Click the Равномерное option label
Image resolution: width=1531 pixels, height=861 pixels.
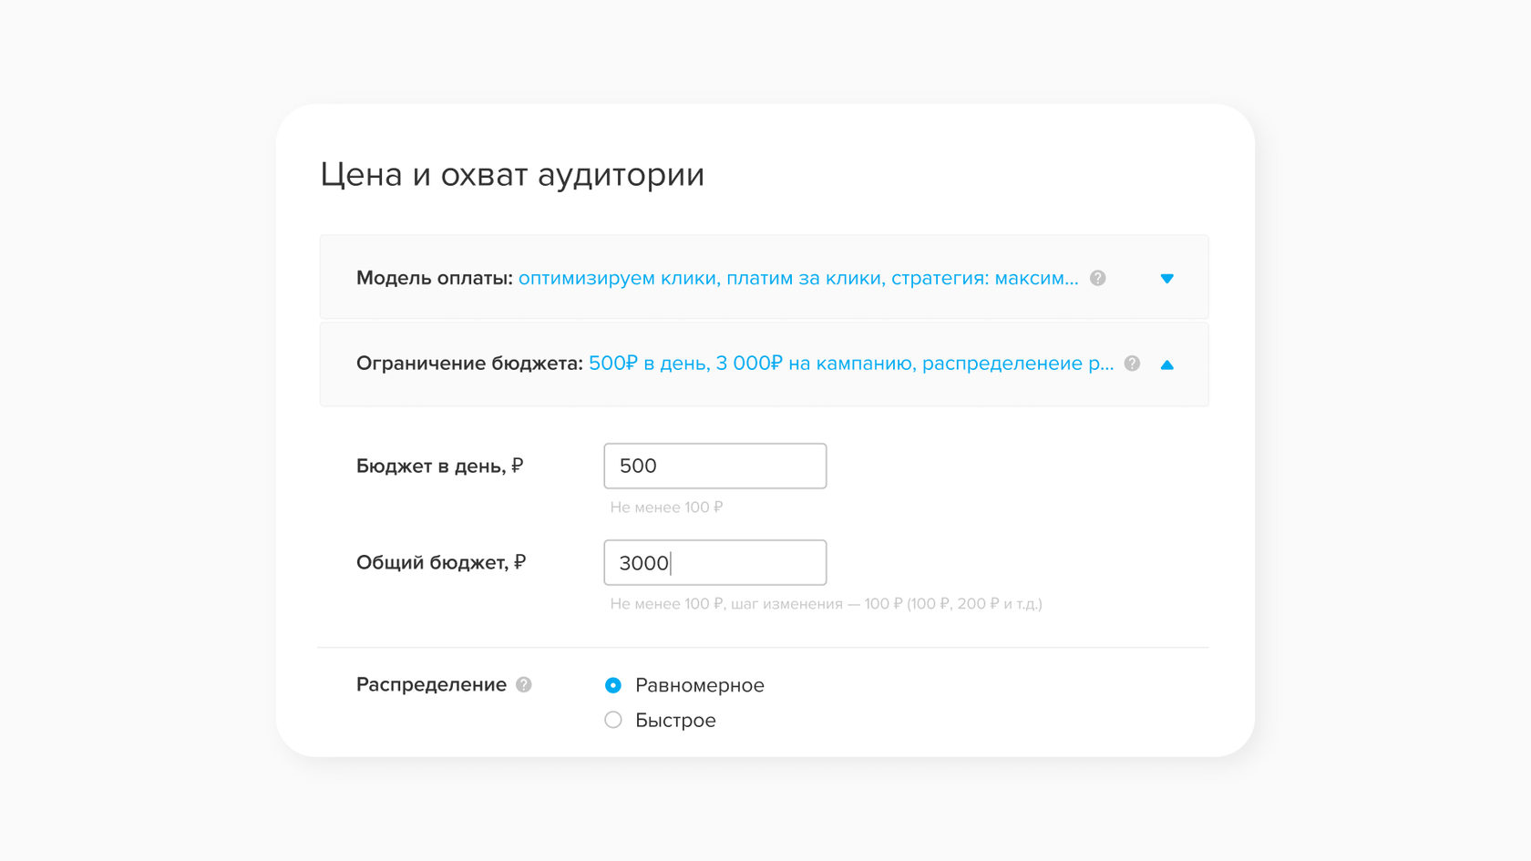point(699,685)
